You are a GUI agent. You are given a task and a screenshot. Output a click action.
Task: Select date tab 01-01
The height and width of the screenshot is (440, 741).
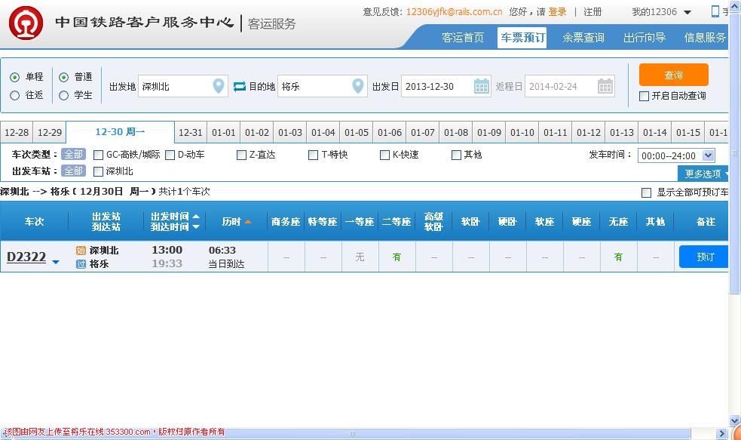tap(224, 133)
